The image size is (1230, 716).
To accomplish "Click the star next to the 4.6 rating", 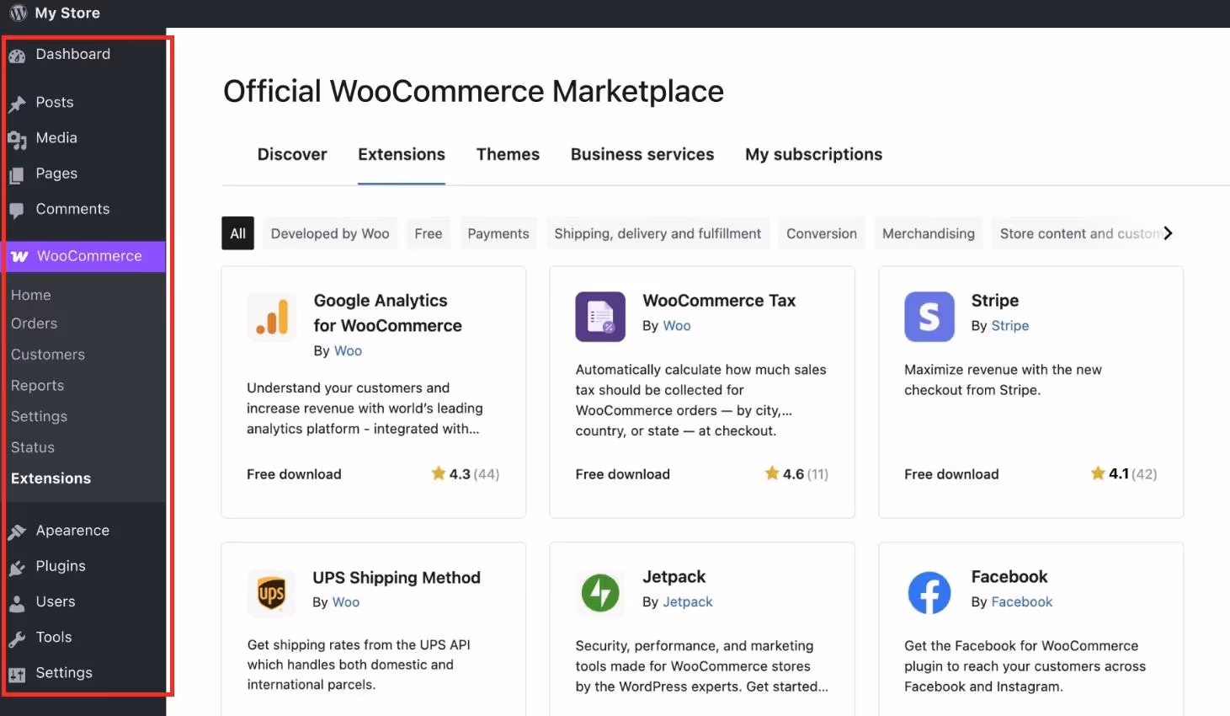I will pyautogui.click(x=772, y=473).
